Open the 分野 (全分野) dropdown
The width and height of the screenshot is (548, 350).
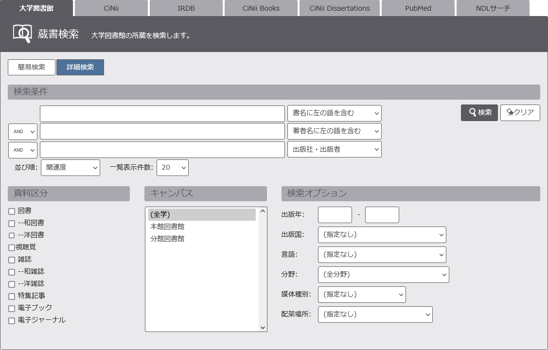(383, 275)
